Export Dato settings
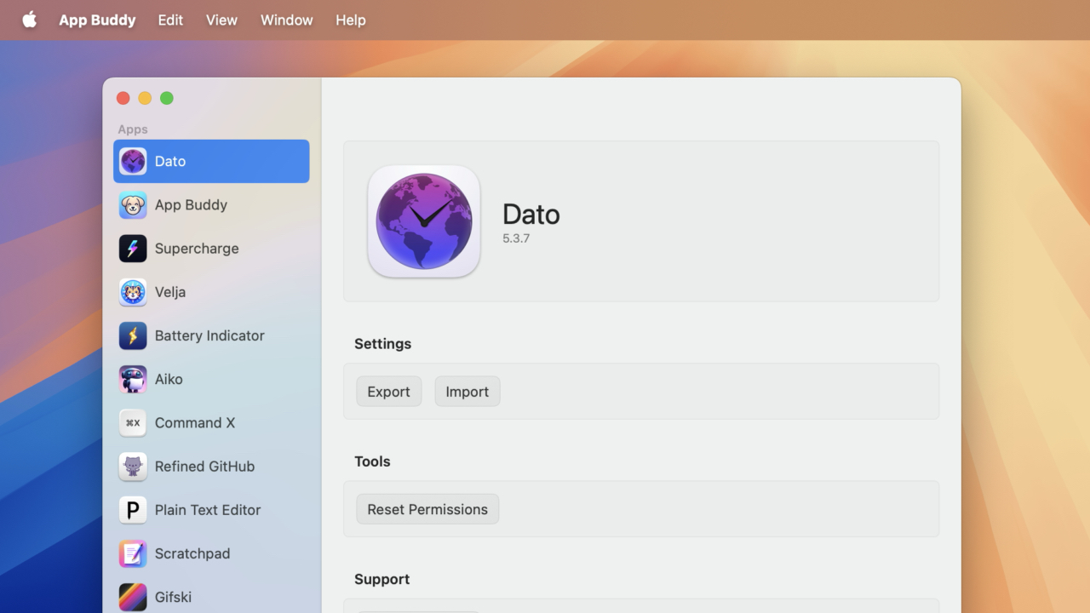The height and width of the screenshot is (613, 1090). click(x=389, y=392)
